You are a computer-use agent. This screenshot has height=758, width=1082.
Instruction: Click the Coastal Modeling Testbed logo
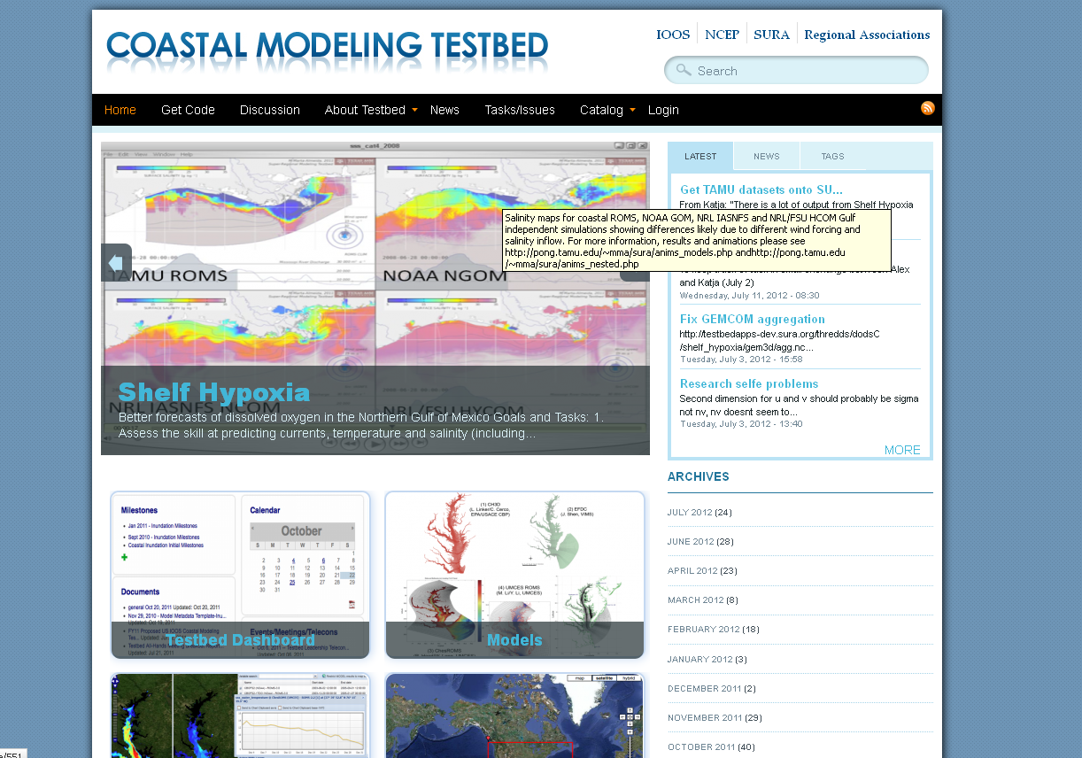tap(327, 50)
